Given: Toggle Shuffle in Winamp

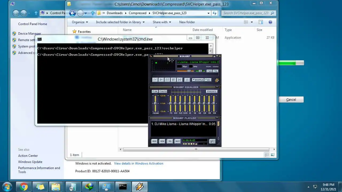Looking at the screenshot, I should pyautogui.click(x=198, y=80).
